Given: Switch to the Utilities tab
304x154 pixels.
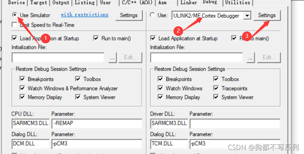Looking at the screenshot, I should (x=237, y=3).
